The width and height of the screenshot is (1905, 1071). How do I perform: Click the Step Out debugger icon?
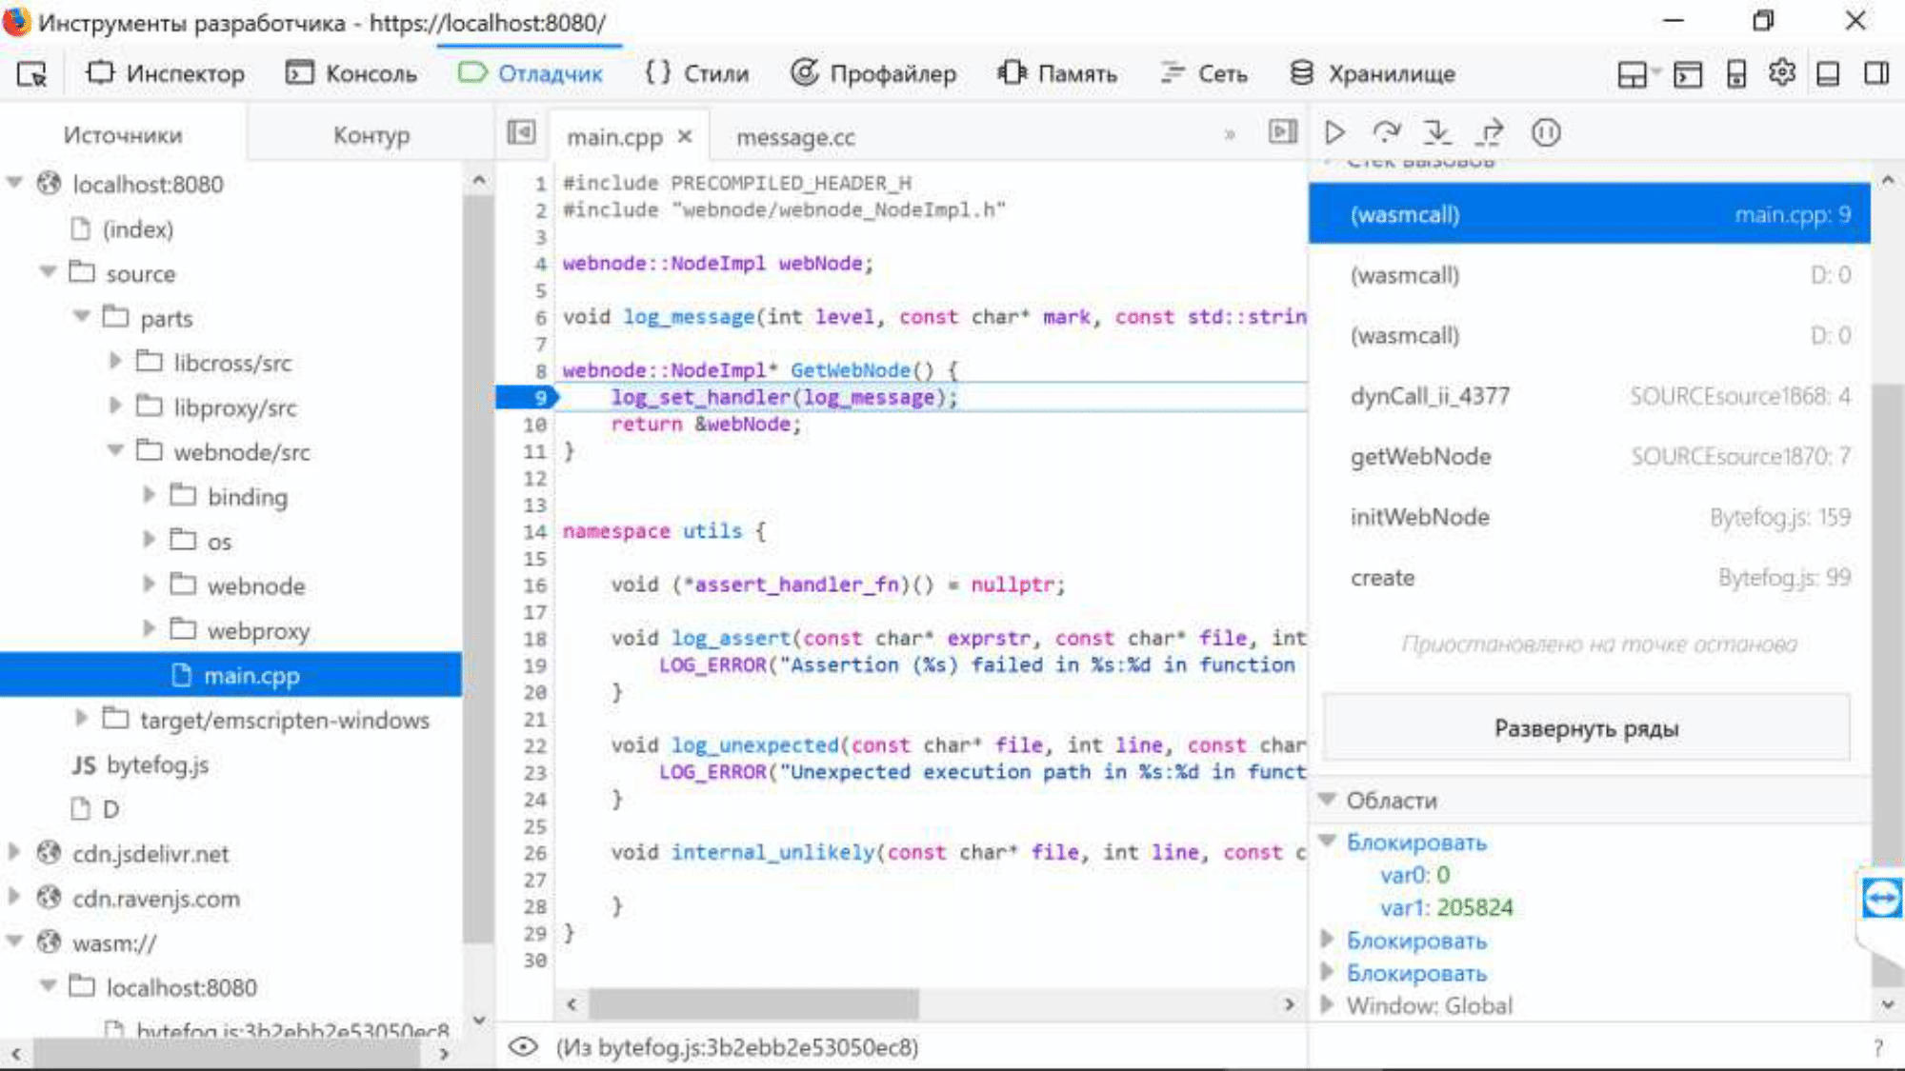(1491, 132)
